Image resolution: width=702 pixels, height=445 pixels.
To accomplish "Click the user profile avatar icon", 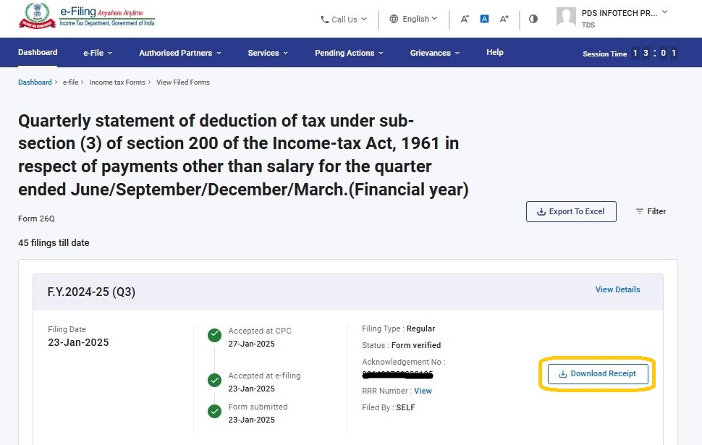I will pos(566,18).
